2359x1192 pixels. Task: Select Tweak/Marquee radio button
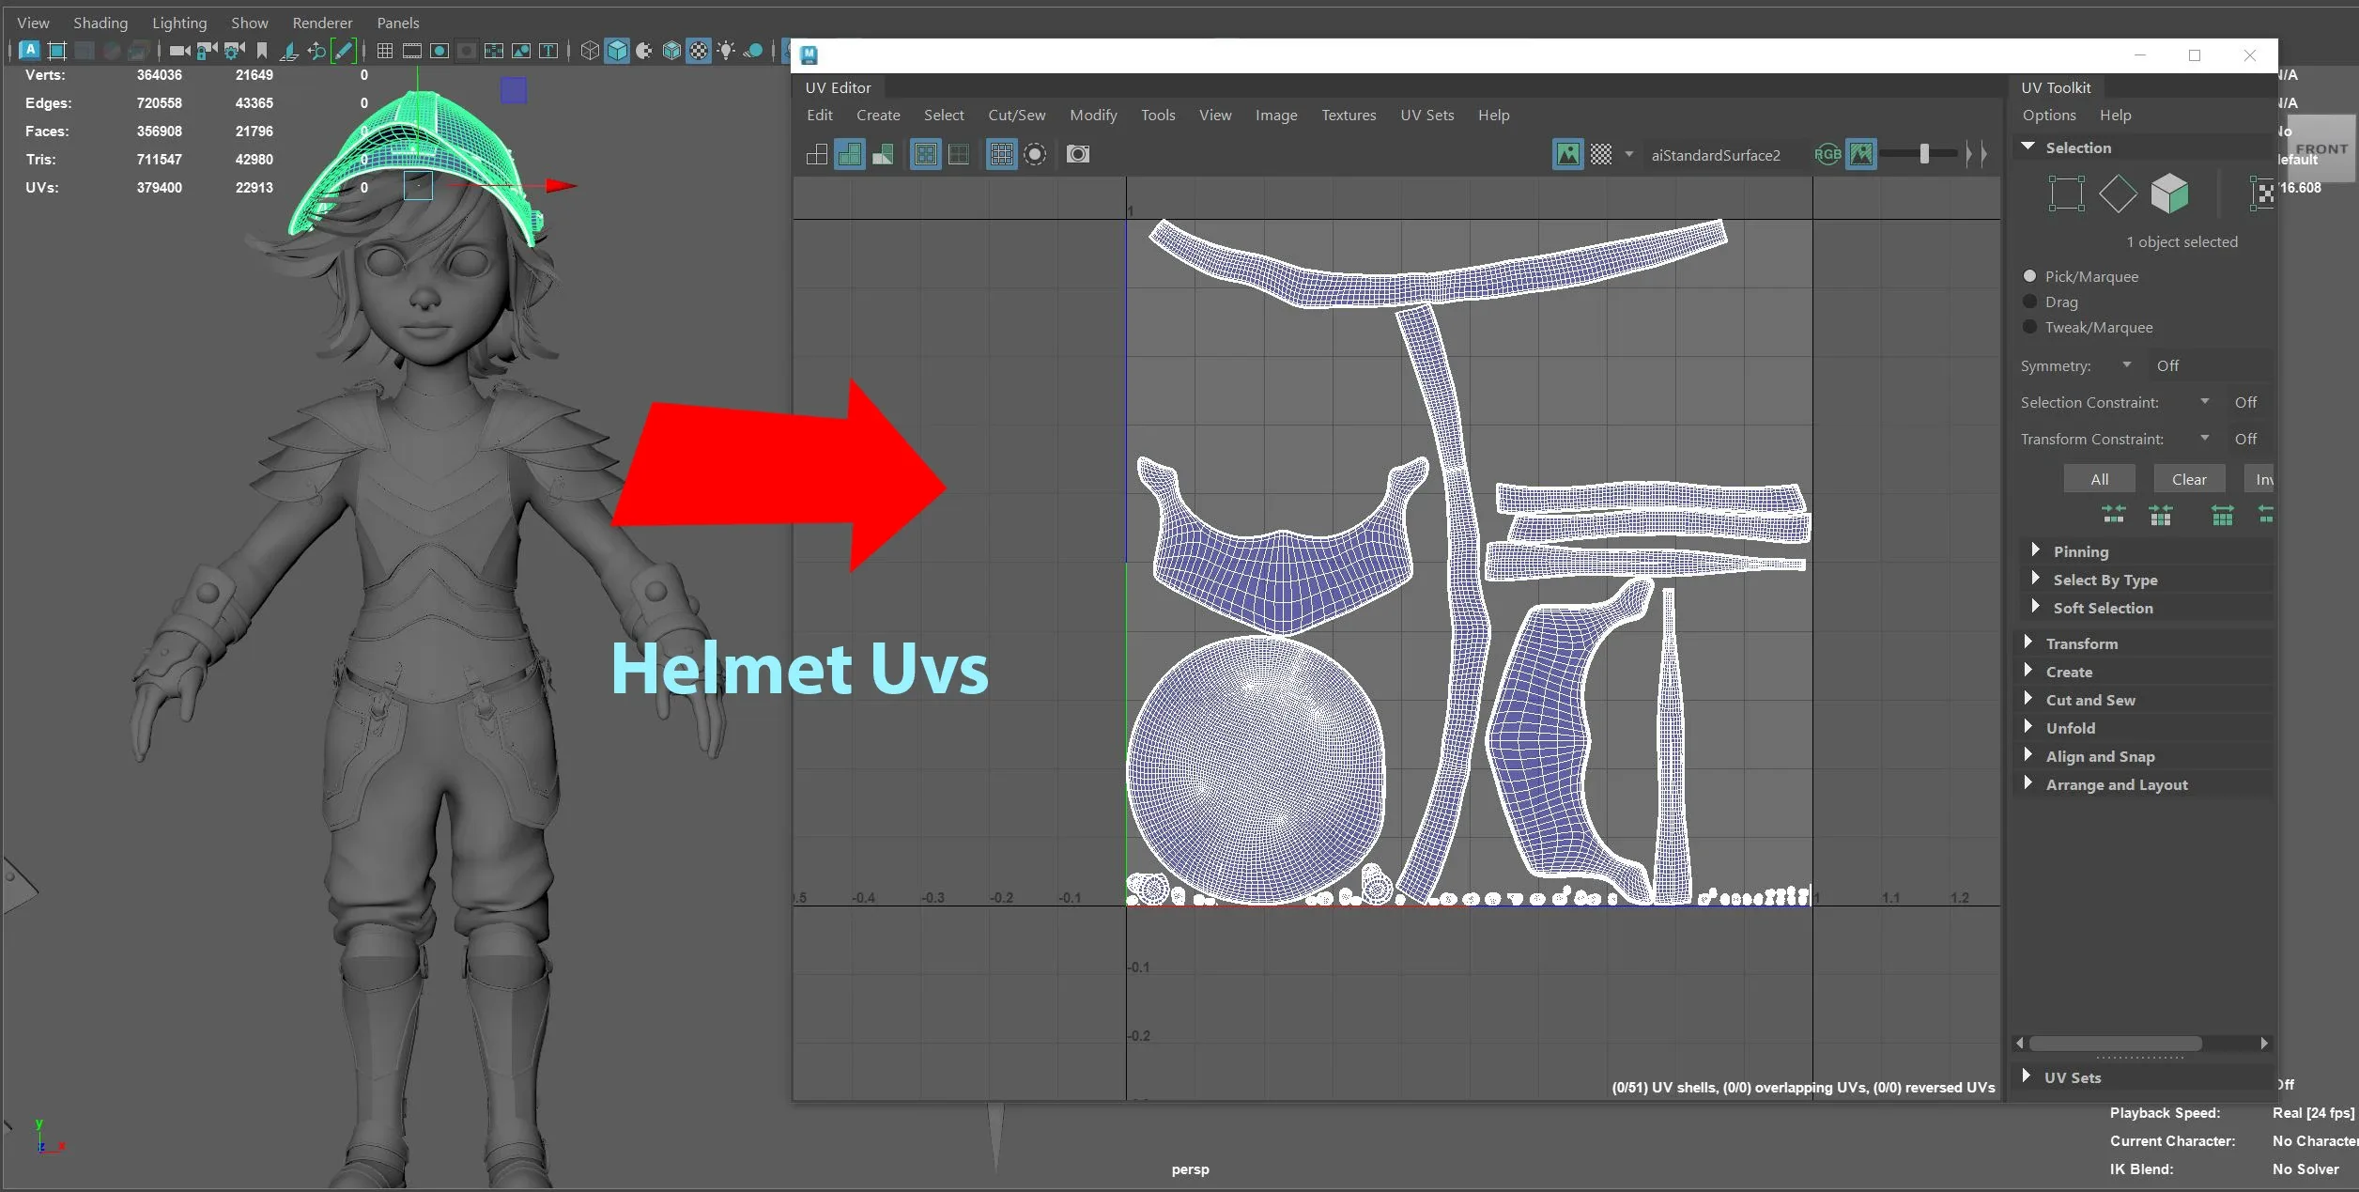(x=2030, y=327)
